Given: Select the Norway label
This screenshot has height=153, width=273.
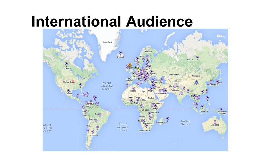Looking at the screenshot, I should pyautogui.click(x=137, y=61).
